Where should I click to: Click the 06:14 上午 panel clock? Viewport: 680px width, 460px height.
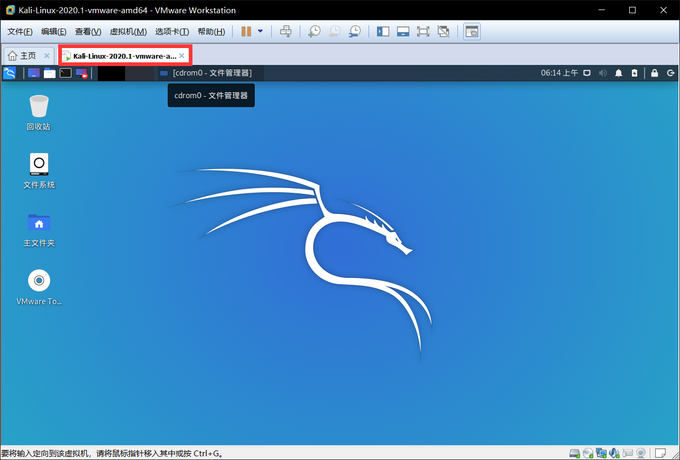pyautogui.click(x=559, y=73)
